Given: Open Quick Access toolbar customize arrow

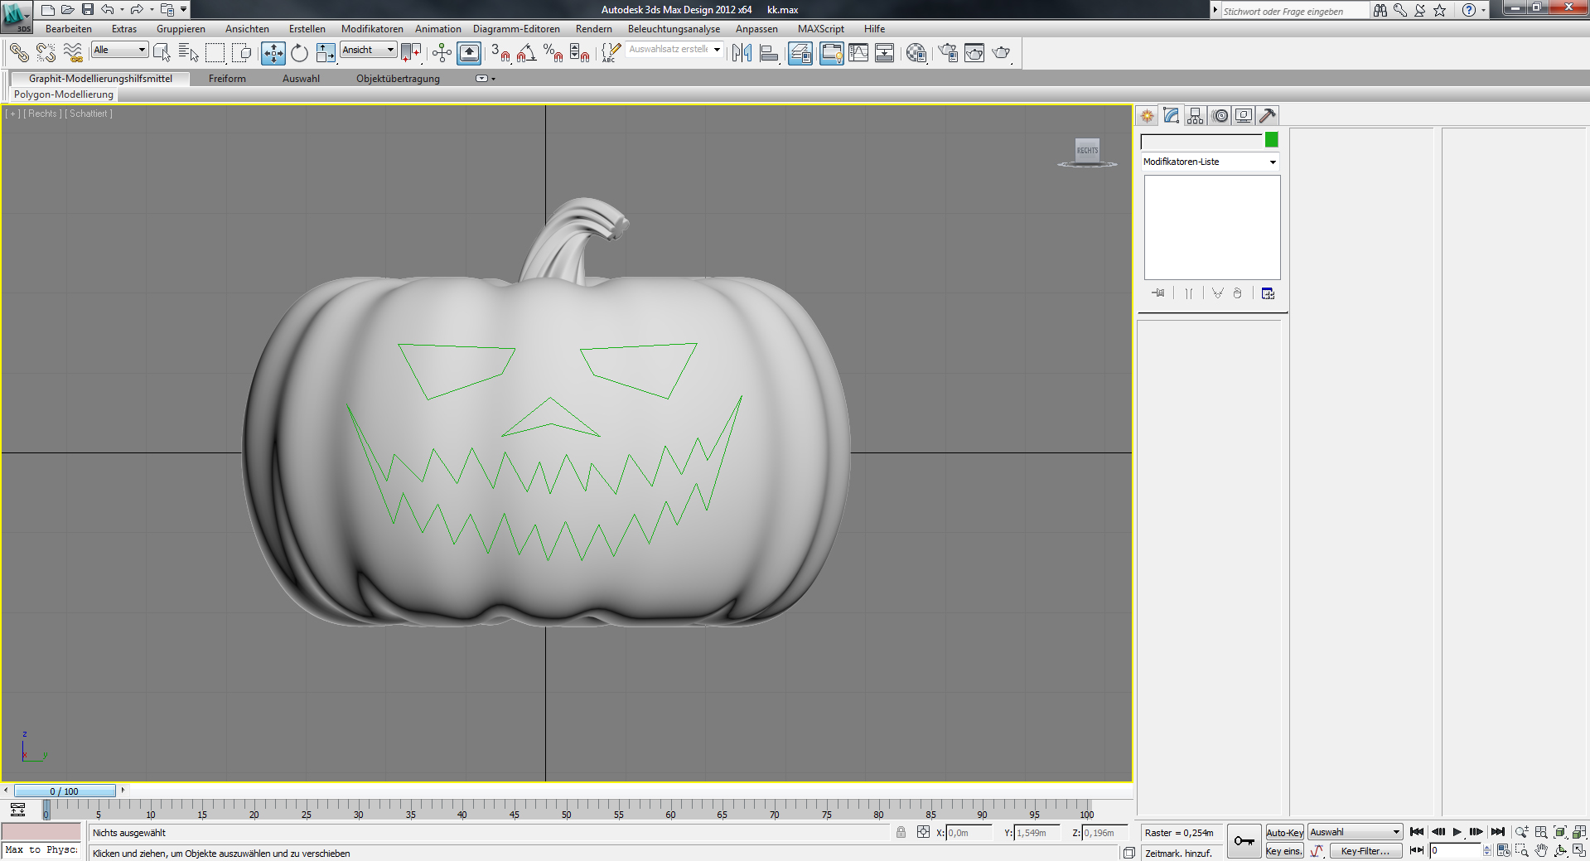Looking at the screenshot, I should click(183, 10).
